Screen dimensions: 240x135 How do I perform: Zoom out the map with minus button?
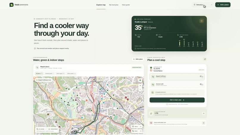tap(140, 89)
